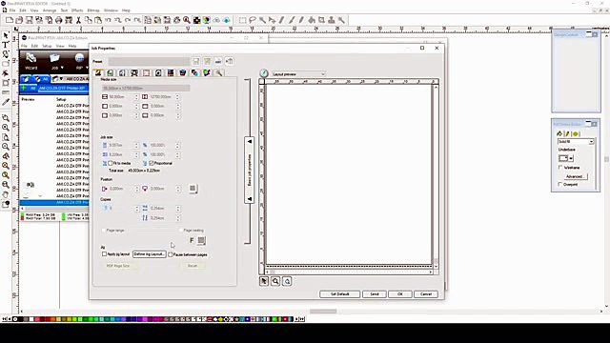Click the Send button
Screen dimensions: 610x343
coord(375,294)
